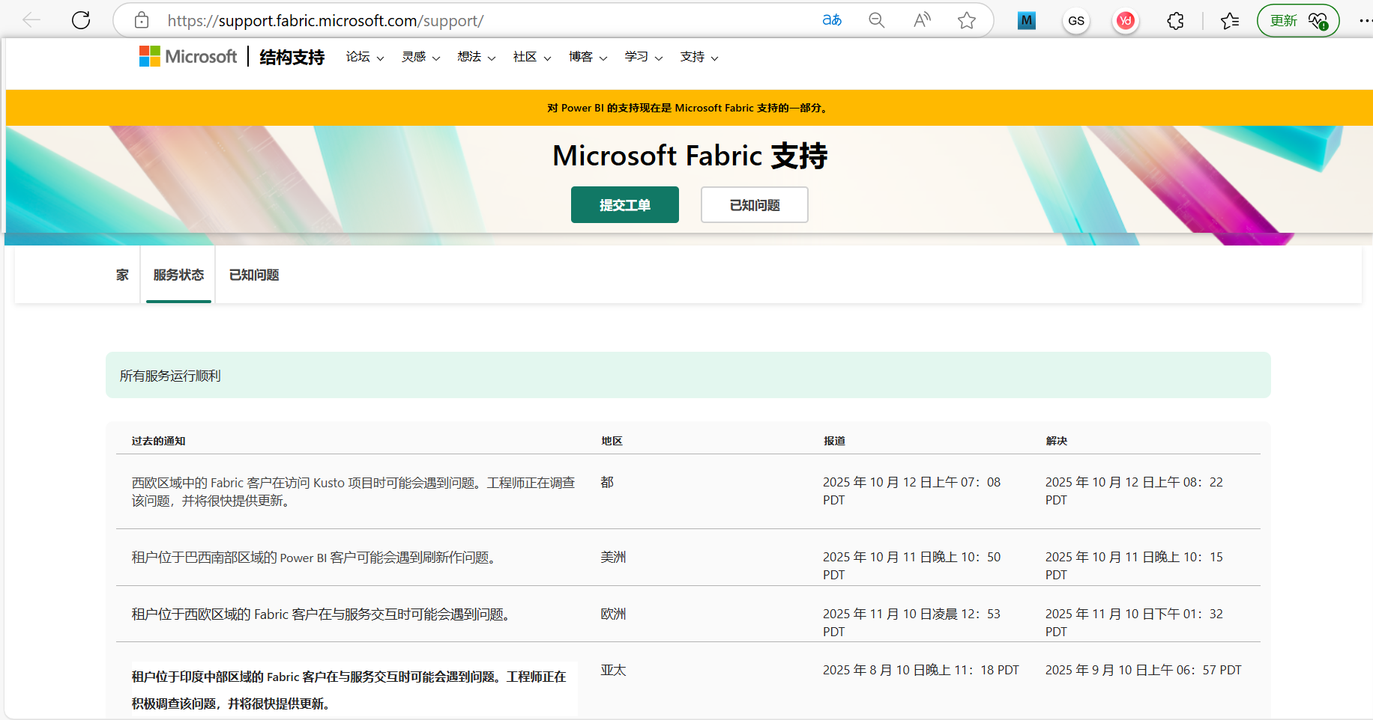Click the 都 region cell
Image resolution: width=1373 pixels, height=720 pixels.
607,483
